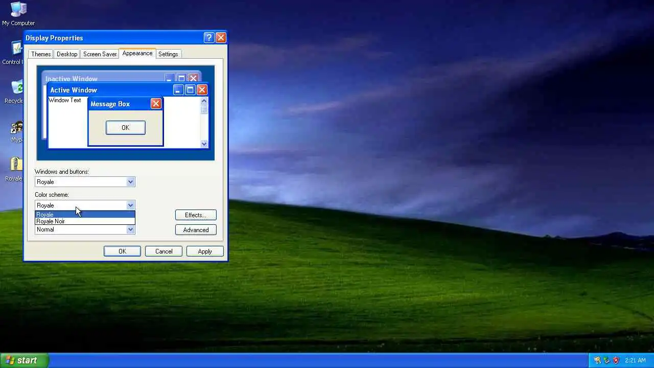Open My Computer desktop icon

tap(18, 13)
